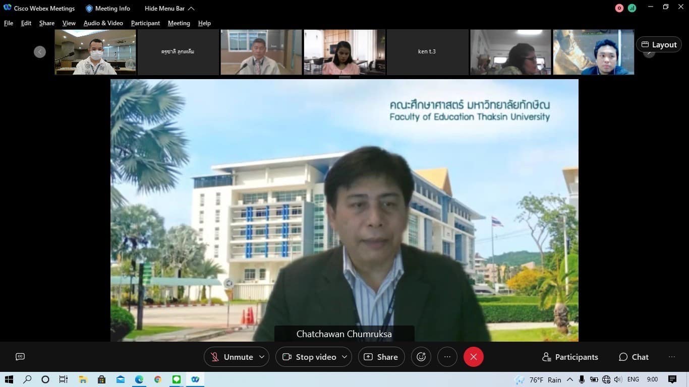Click the green connection quality indicator
Image resolution: width=689 pixels, height=387 pixels.
tap(632, 8)
